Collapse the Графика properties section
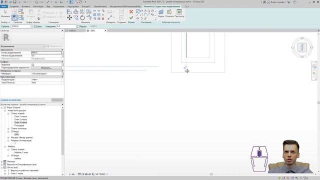The width and height of the screenshot is (320, 180). tap(62, 61)
